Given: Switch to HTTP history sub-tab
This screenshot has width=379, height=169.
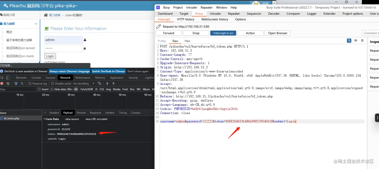Looking at the screenshot, I should (x=186, y=19).
